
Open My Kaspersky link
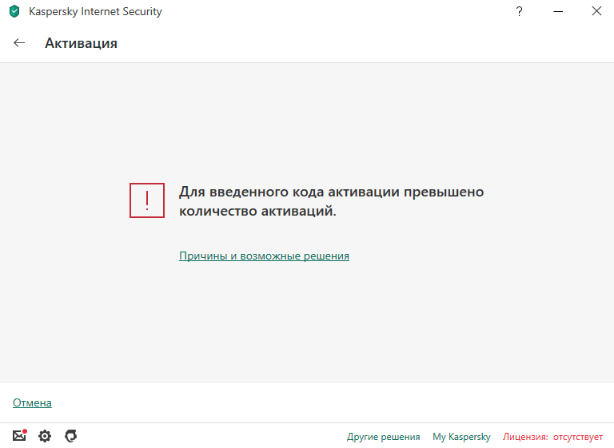pyautogui.click(x=461, y=437)
